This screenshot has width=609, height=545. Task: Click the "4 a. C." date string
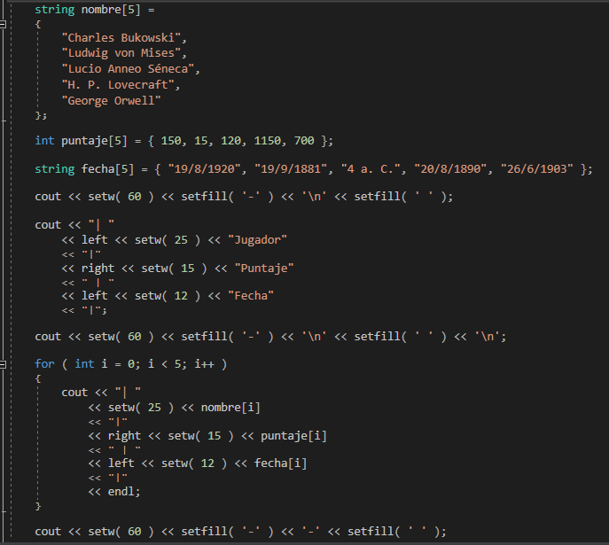pyautogui.click(x=371, y=169)
